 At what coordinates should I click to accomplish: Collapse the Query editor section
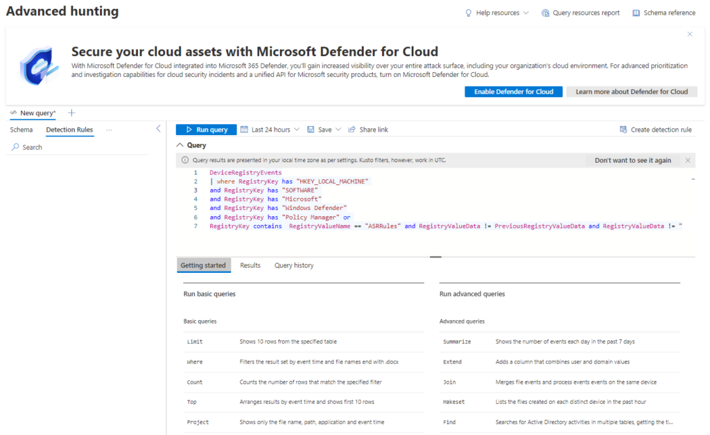coord(180,145)
